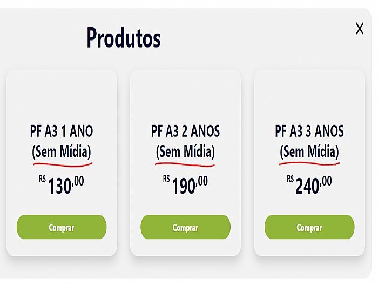Click the Produtos heading
This screenshot has height=284, width=378.
pyautogui.click(x=124, y=38)
